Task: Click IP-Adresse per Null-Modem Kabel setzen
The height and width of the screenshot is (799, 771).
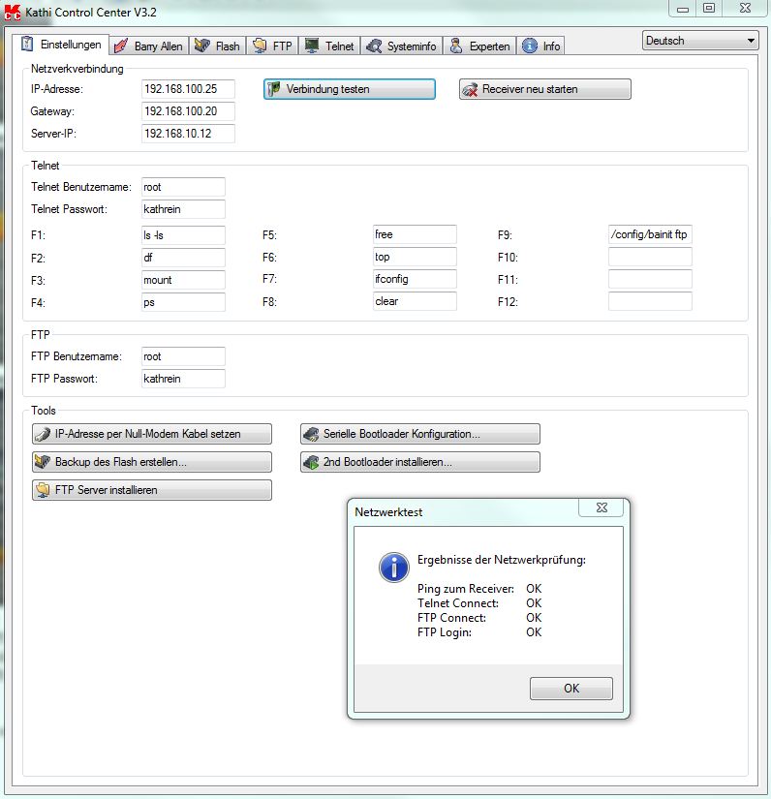Action: click(152, 434)
